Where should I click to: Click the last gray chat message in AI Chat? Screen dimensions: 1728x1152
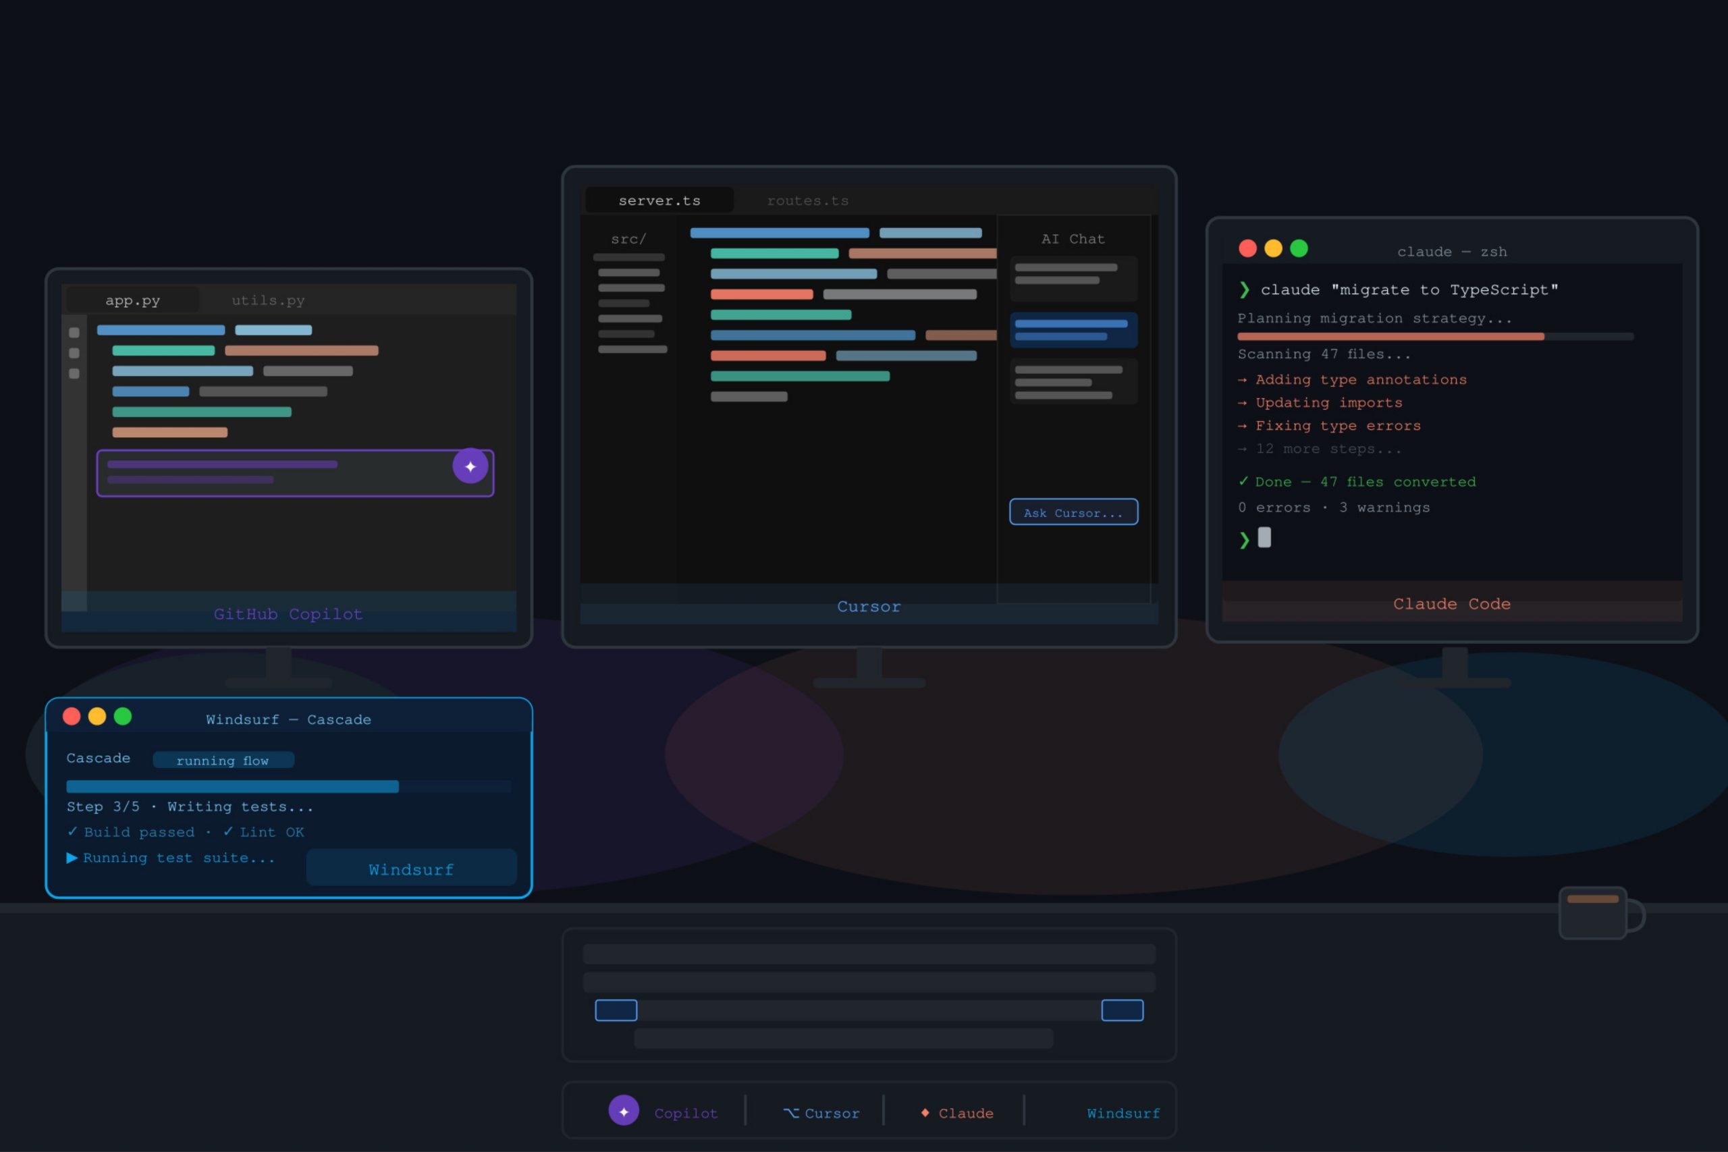[x=1073, y=381]
